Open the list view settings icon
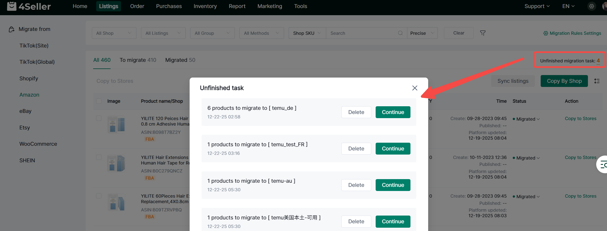Screen dimensions: 607x231 click(x=597, y=81)
